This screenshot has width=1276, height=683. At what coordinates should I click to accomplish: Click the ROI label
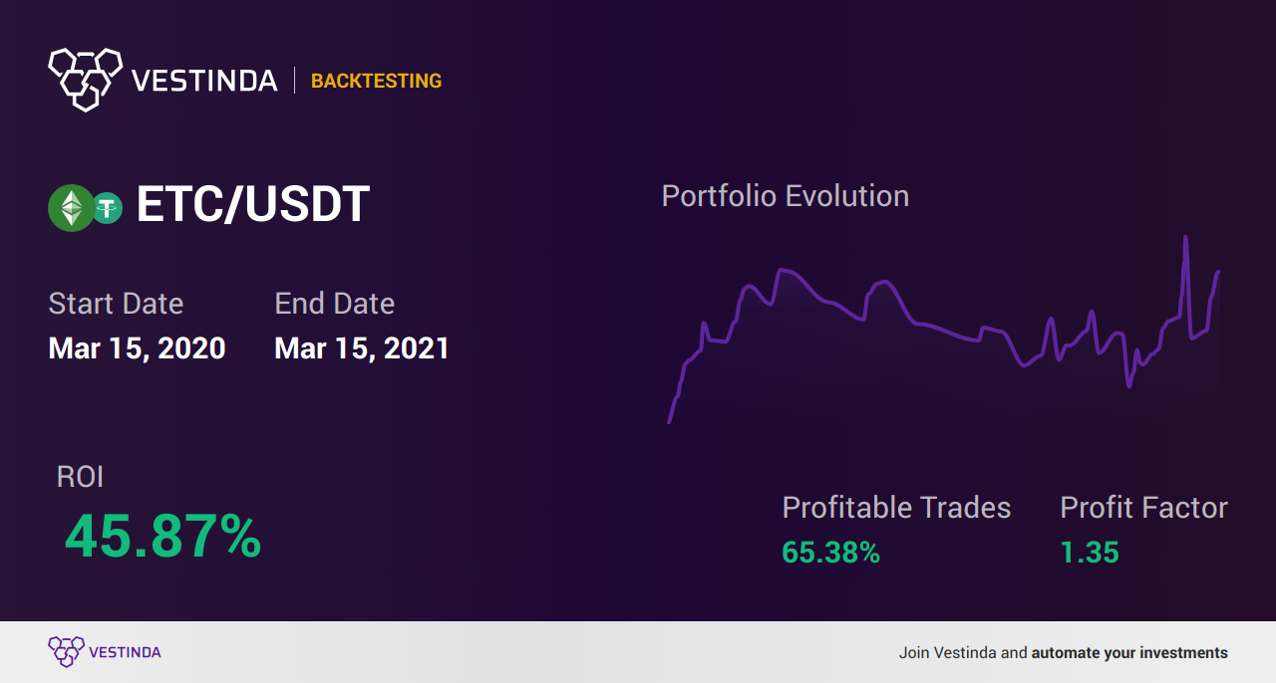pyautogui.click(x=80, y=477)
